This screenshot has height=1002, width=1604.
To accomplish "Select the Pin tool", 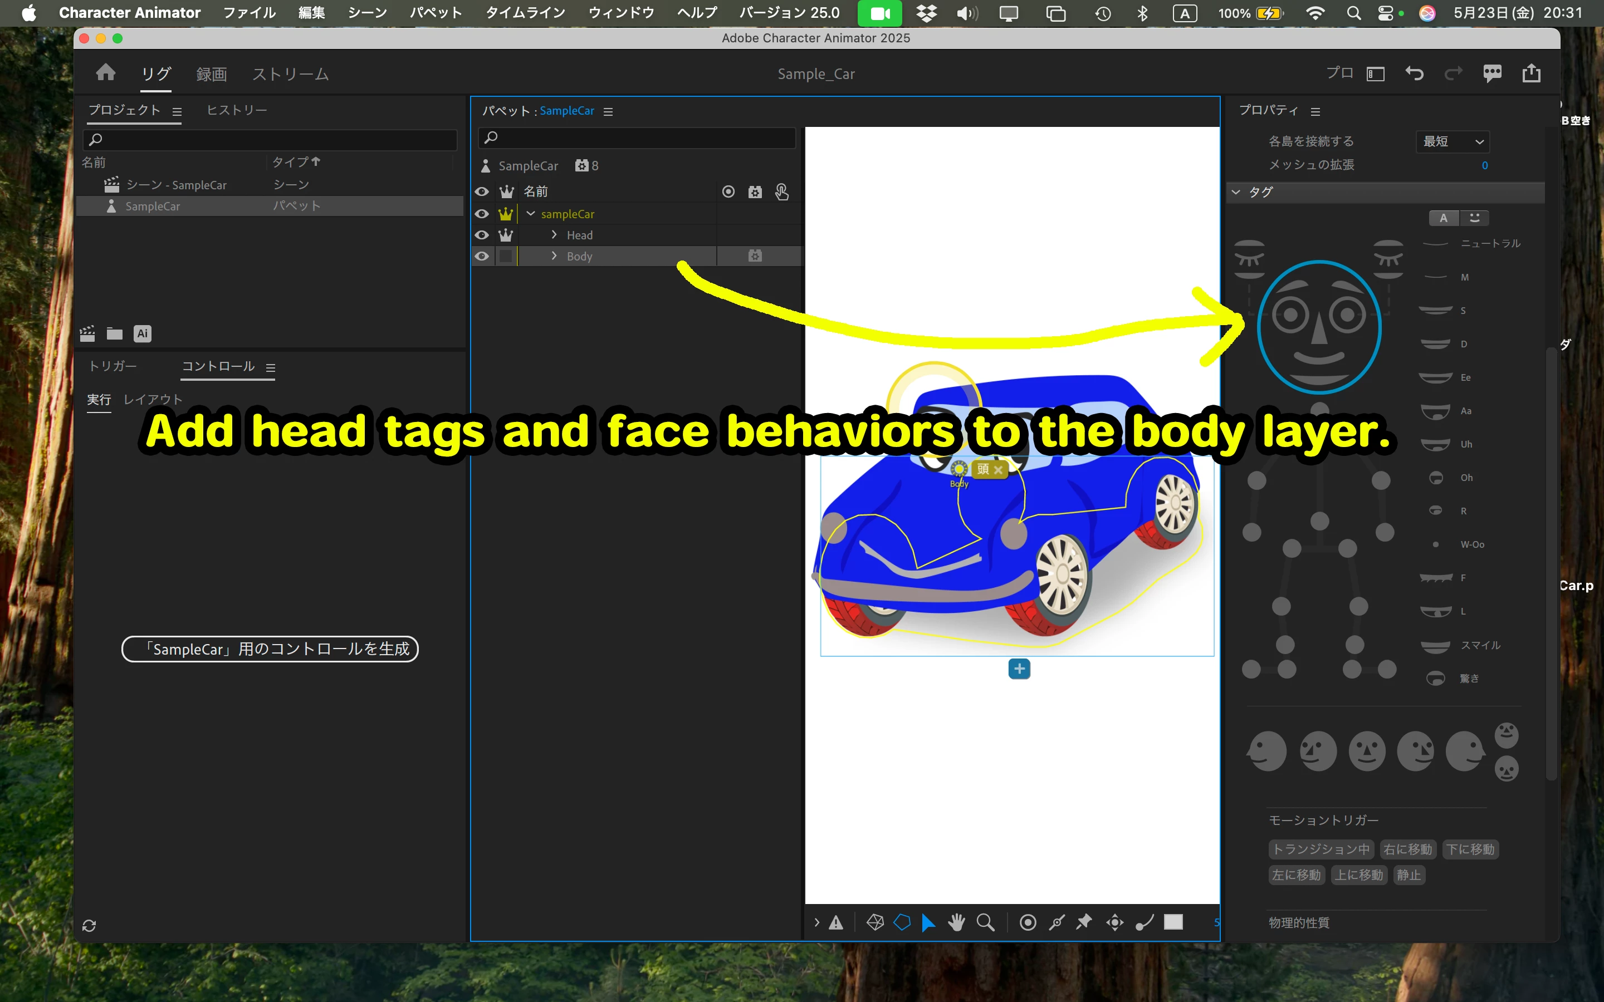I will [1084, 922].
